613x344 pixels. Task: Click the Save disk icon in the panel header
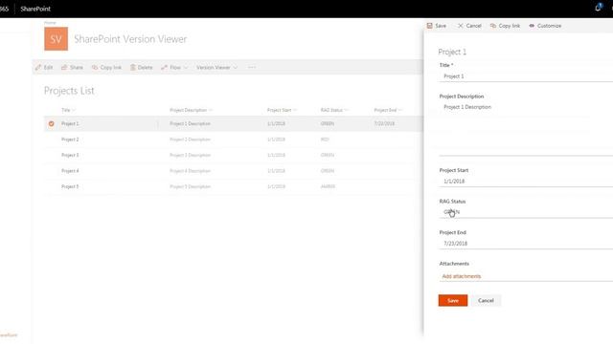pyautogui.click(x=430, y=26)
